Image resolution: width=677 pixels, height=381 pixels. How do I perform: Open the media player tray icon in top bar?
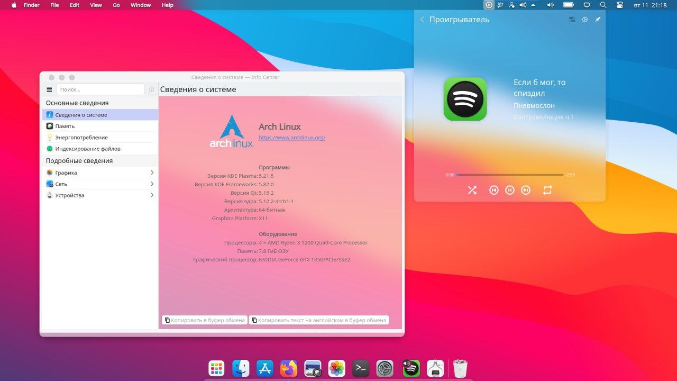[489, 5]
